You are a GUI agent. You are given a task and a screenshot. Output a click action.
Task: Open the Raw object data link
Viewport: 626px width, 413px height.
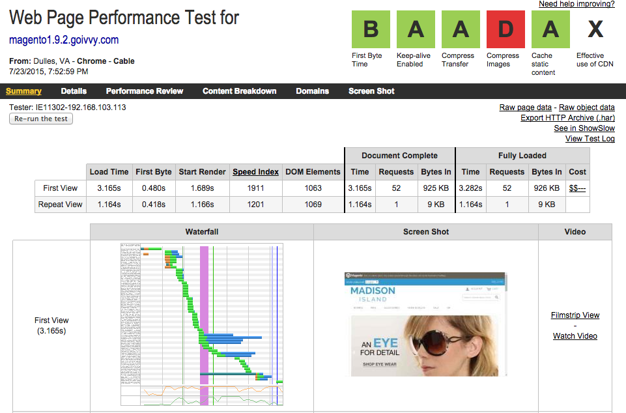[586, 107]
